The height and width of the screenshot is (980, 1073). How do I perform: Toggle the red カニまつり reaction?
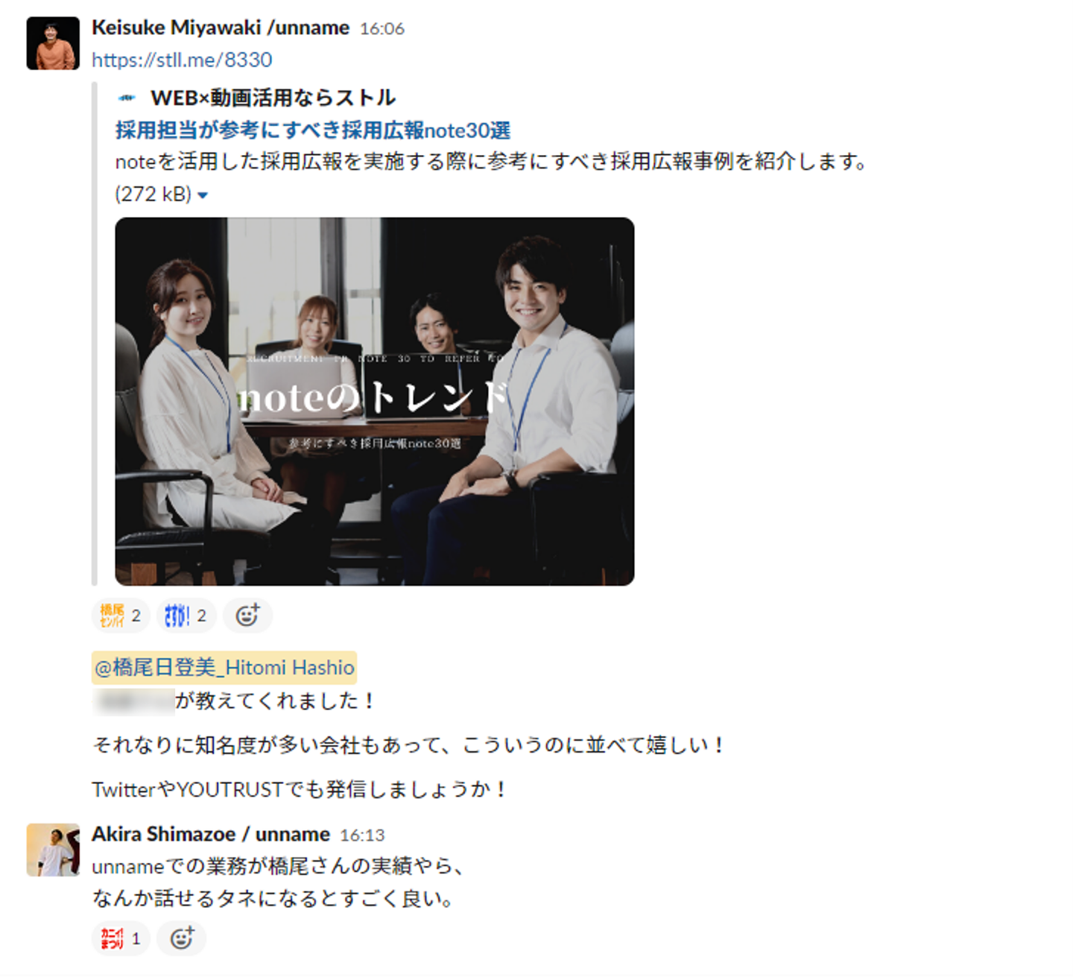pyautogui.click(x=121, y=938)
